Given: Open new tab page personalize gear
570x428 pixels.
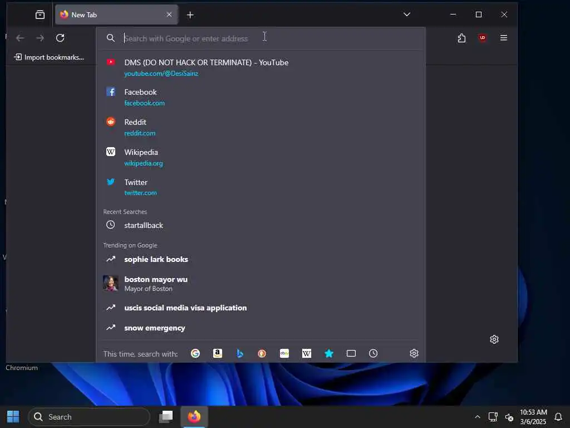Looking at the screenshot, I should (x=494, y=339).
